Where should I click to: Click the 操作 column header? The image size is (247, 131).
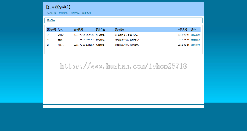[193, 30]
